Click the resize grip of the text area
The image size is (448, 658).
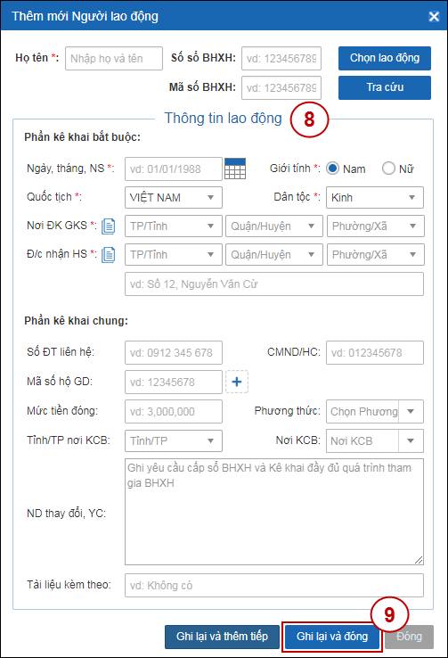[419, 560]
